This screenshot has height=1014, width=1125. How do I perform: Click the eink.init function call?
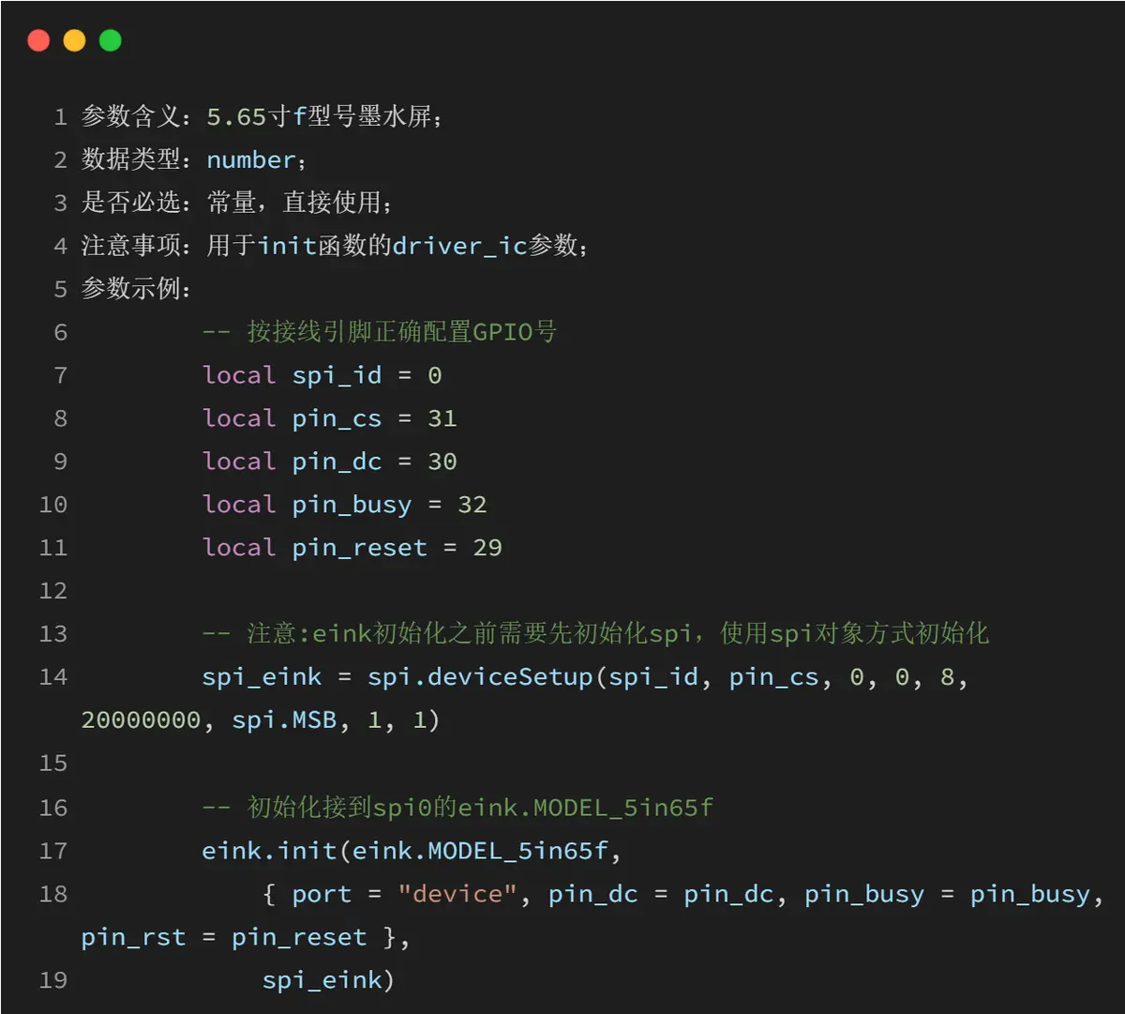(270, 851)
